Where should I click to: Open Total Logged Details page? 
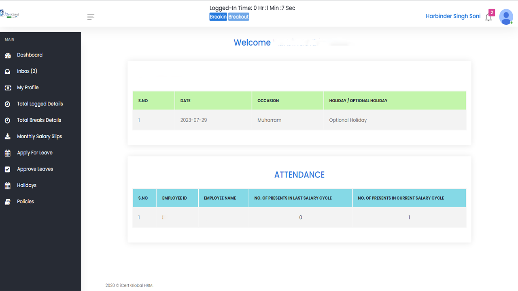(x=40, y=104)
